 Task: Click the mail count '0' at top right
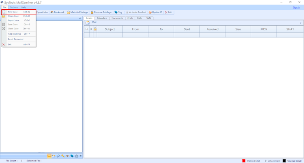(x=300, y=23)
